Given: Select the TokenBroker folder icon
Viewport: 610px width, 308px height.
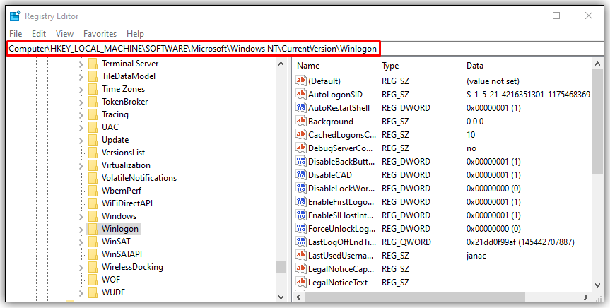Looking at the screenshot, I should [x=93, y=102].
